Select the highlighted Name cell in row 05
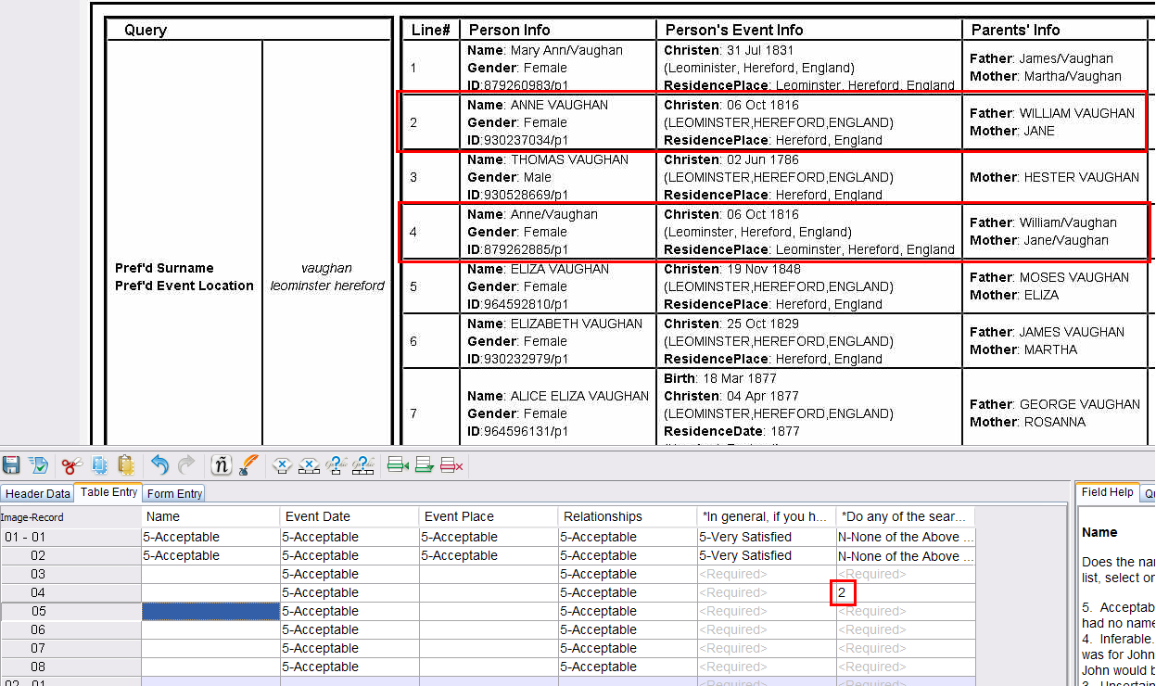This screenshot has height=686, width=1156. tap(210, 611)
